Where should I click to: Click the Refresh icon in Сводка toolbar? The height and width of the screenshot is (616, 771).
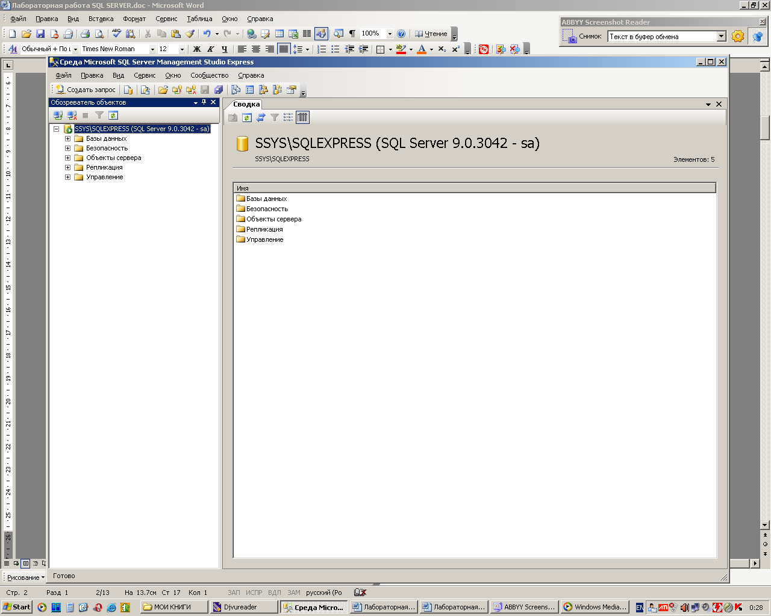247,117
